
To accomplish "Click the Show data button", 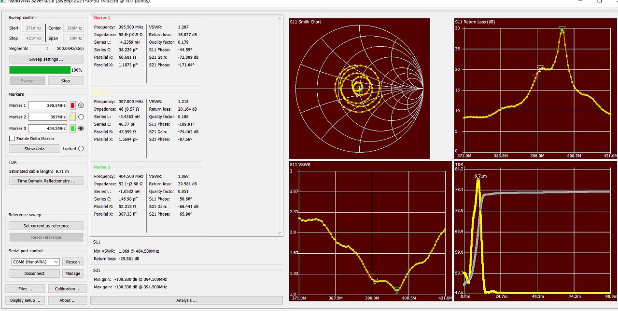I will click(34, 149).
